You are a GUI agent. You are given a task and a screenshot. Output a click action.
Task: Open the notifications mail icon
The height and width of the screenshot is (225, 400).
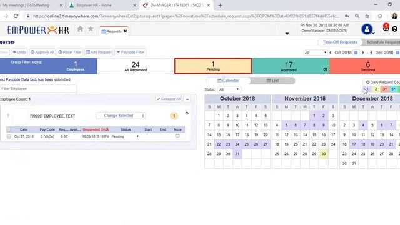386,27
